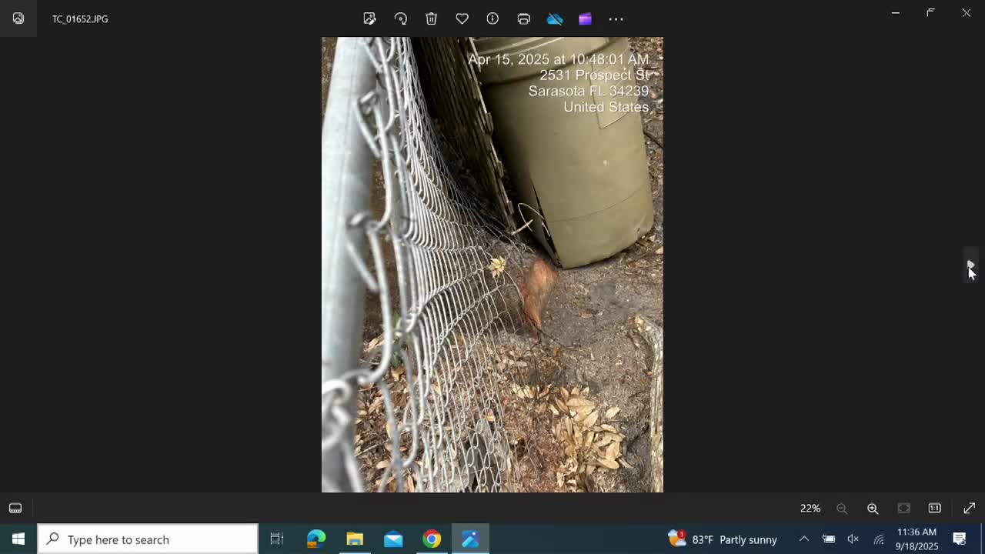Show file info panel
The image size is (985, 554).
click(x=492, y=18)
